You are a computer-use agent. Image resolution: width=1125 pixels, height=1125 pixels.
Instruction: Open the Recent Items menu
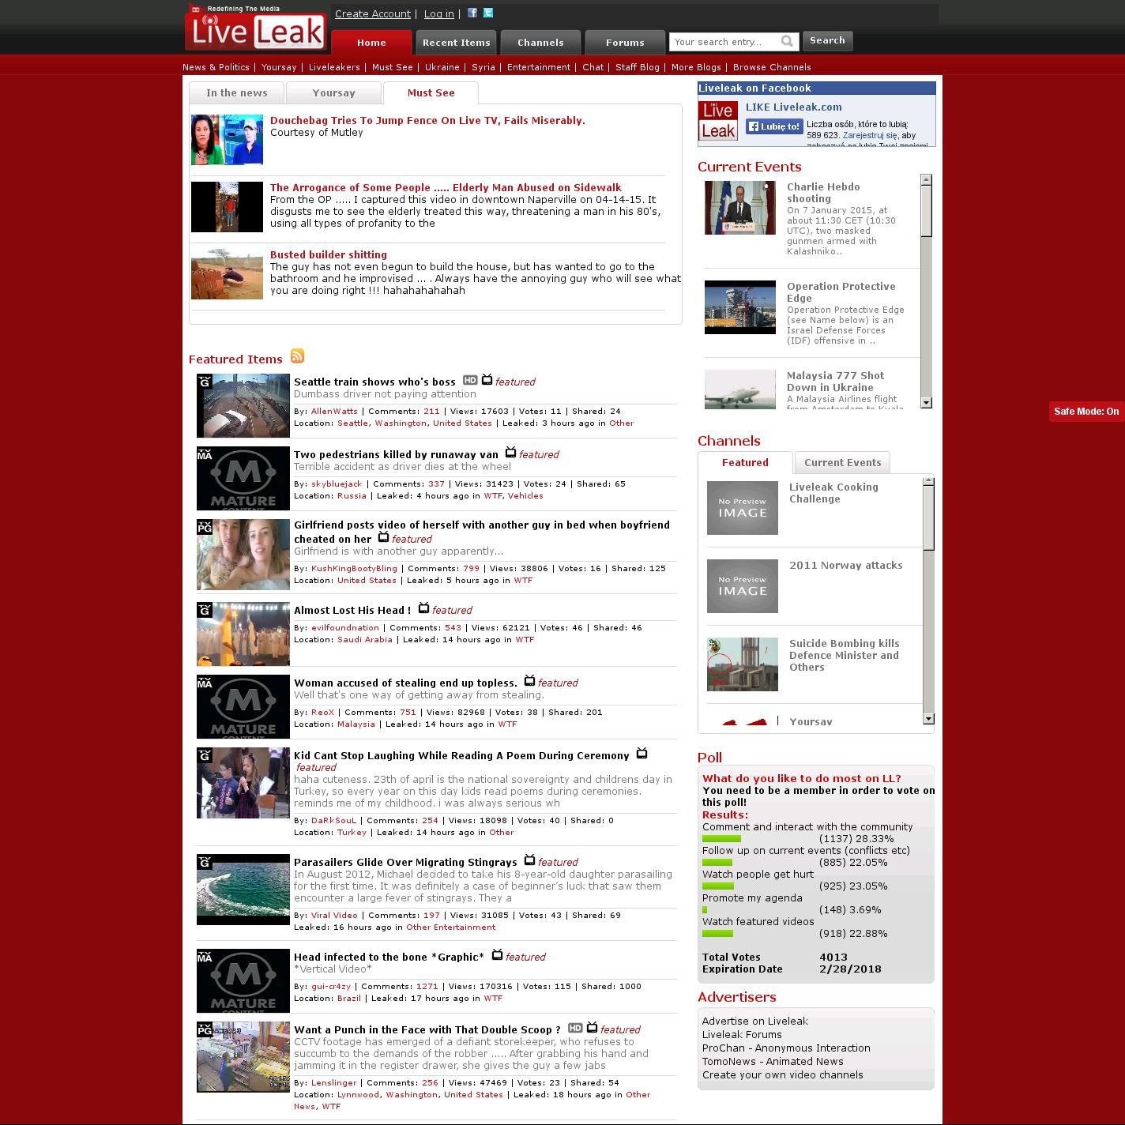(x=456, y=43)
